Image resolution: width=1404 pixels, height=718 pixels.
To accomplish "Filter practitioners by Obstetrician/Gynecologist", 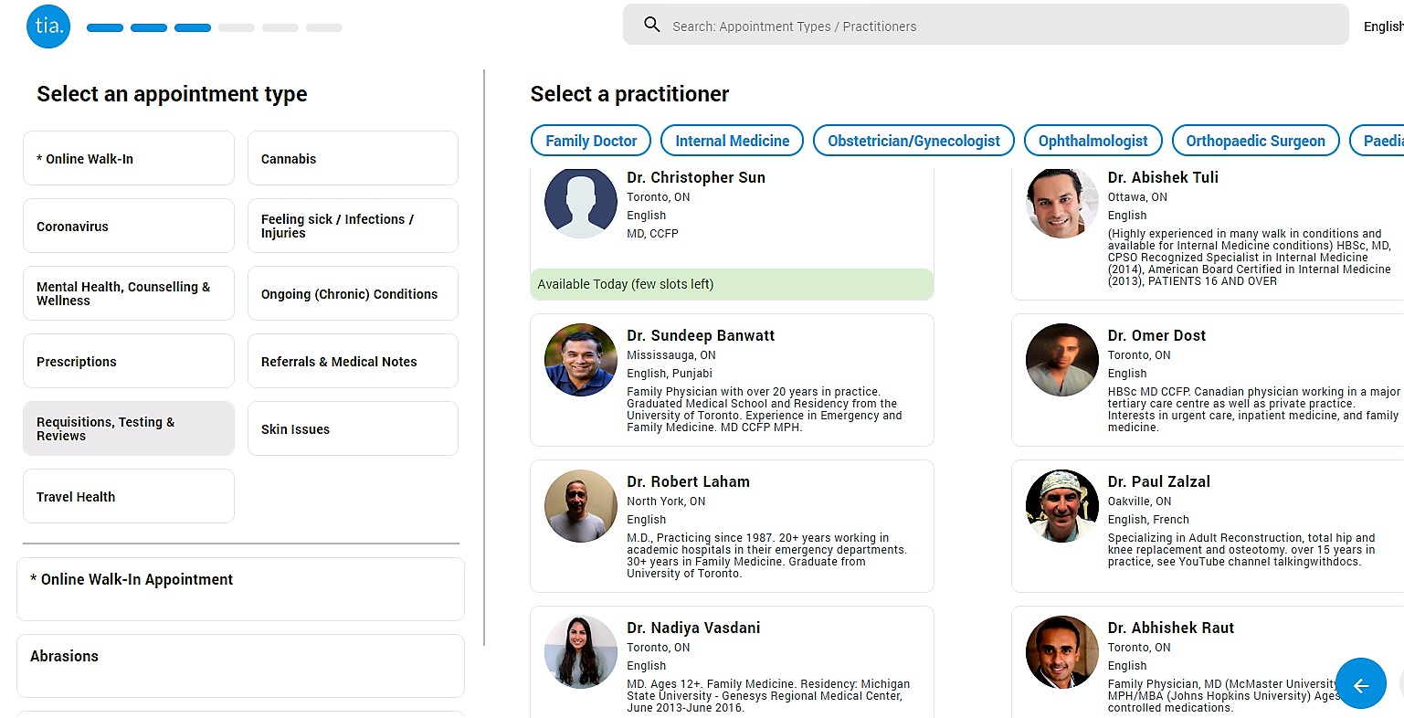I will 913,141.
